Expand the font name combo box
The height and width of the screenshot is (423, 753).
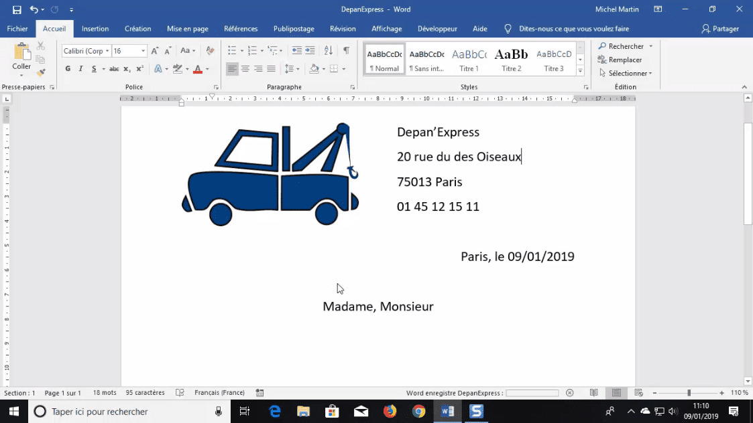click(107, 51)
